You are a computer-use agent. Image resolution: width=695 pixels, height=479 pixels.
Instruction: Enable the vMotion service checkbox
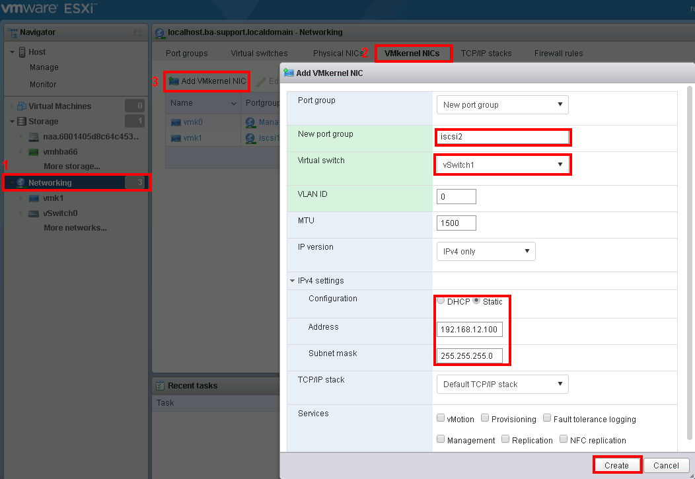[441, 418]
